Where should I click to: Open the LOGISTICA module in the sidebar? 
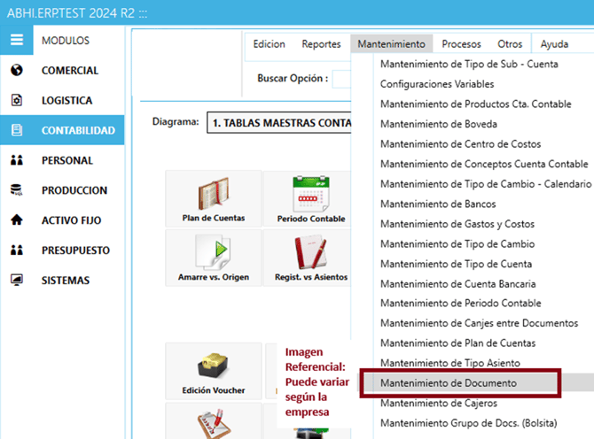pyautogui.click(x=66, y=101)
